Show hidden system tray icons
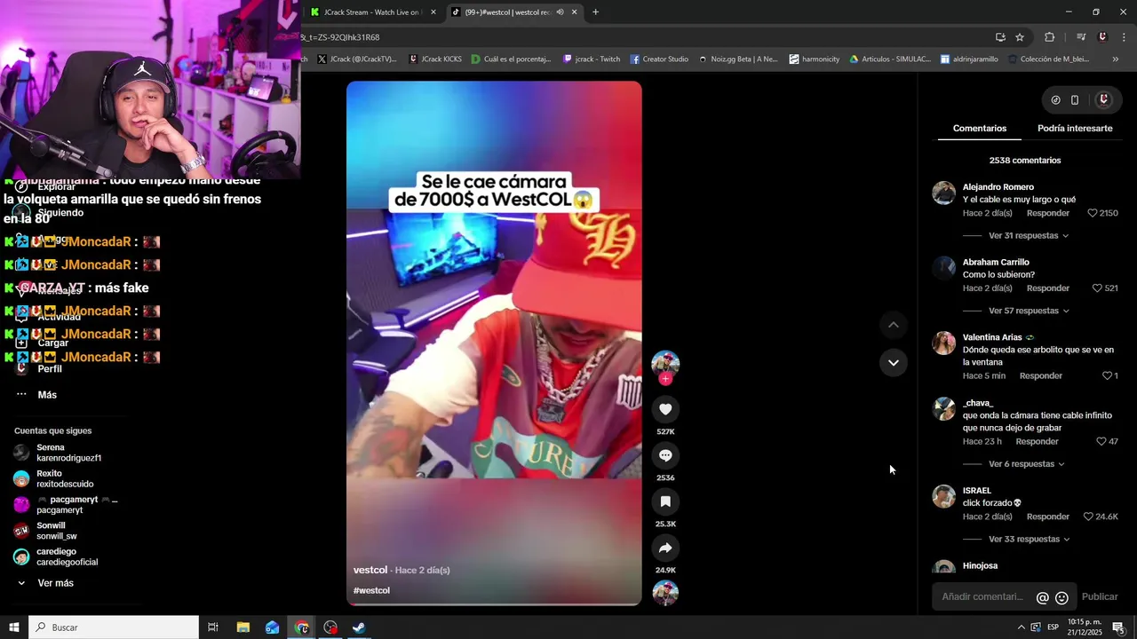This screenshot has height=639, width=1137. coord(1021,627)
